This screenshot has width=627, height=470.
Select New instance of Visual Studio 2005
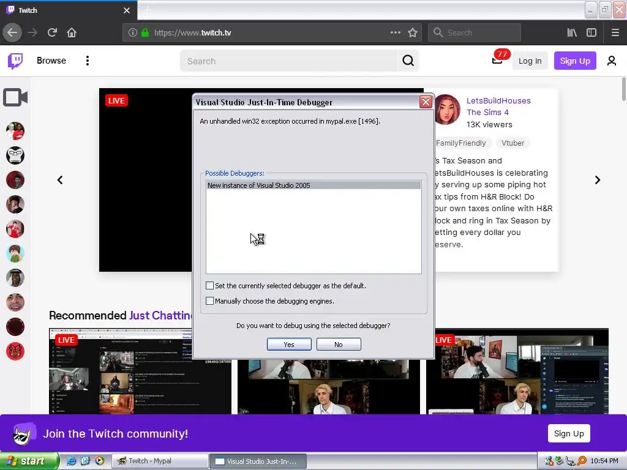click(313, 185)
